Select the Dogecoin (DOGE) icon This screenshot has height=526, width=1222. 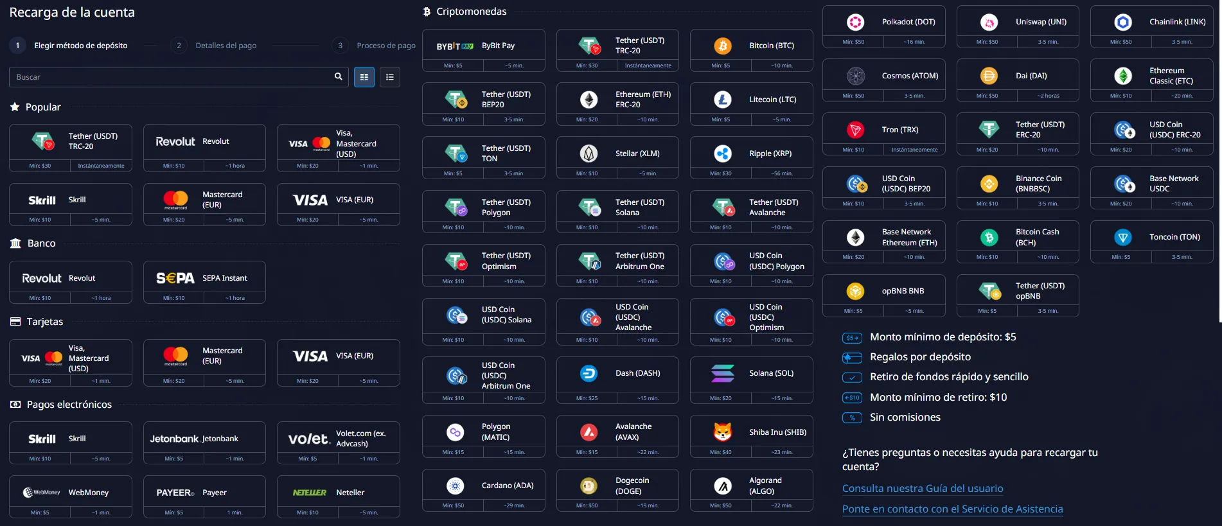coord(589,486)
